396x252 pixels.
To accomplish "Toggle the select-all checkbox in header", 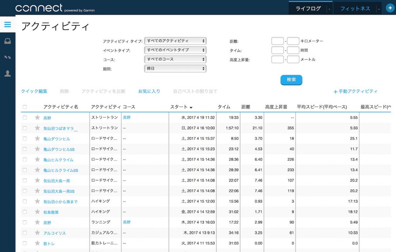I will tap(25, 107).
